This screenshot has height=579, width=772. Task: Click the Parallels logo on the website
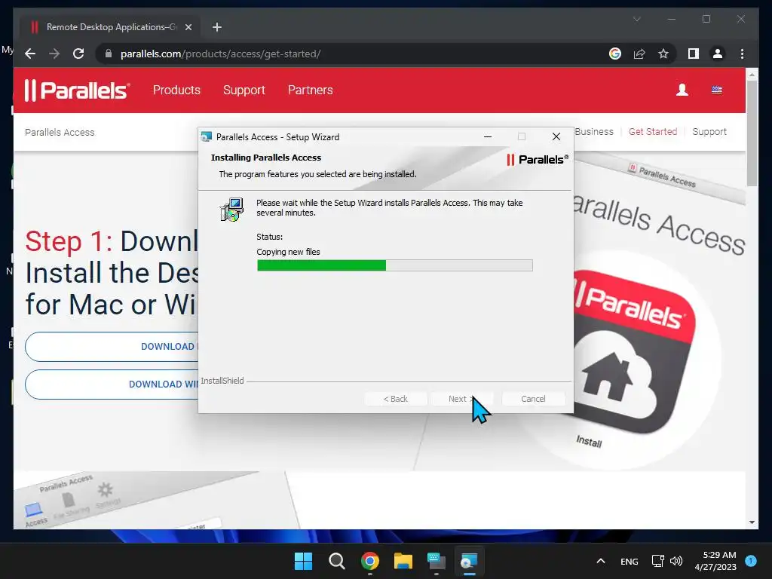(78, 90)
